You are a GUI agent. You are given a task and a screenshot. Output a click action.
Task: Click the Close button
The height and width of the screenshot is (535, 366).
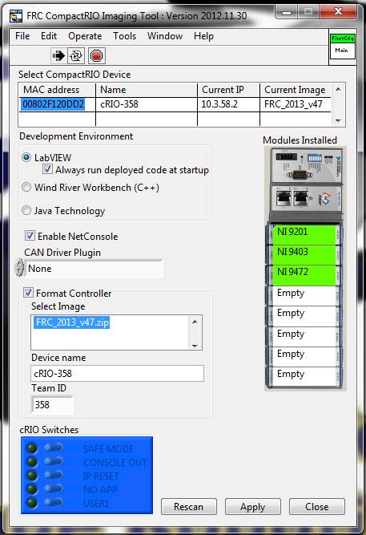tap(316, 506)
